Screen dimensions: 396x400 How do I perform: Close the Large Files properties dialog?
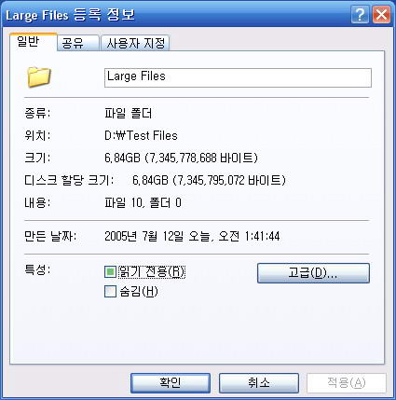click(381, 15)
